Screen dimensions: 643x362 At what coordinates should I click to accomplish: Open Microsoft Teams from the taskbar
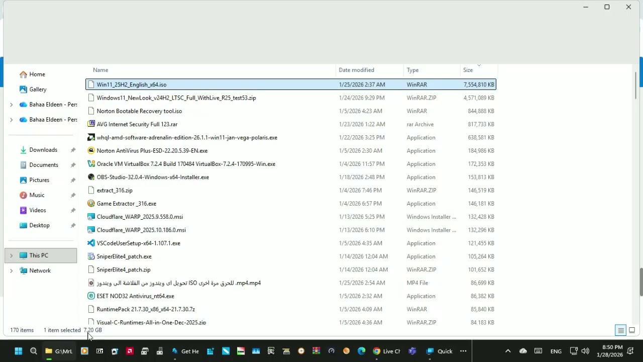pyautogui.click(x=412, y=351)
